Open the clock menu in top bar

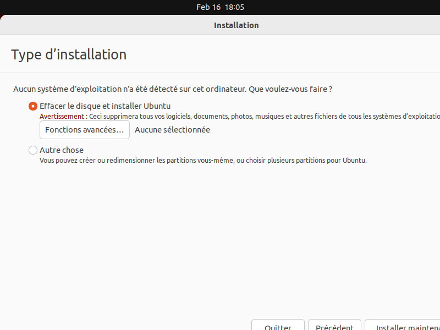click(220, 7)
